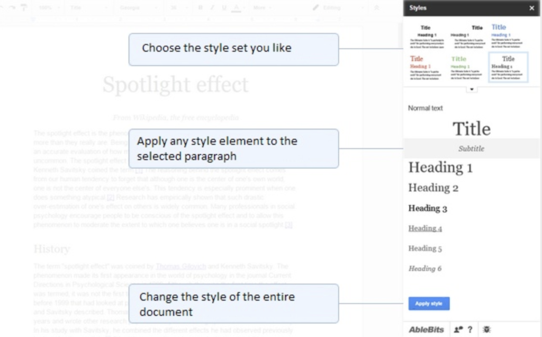Open the text color picker
Screen dimensions: 542x337
point(236,7)
